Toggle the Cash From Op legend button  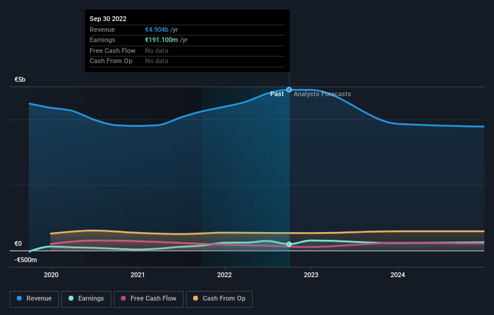click(219, 299)
